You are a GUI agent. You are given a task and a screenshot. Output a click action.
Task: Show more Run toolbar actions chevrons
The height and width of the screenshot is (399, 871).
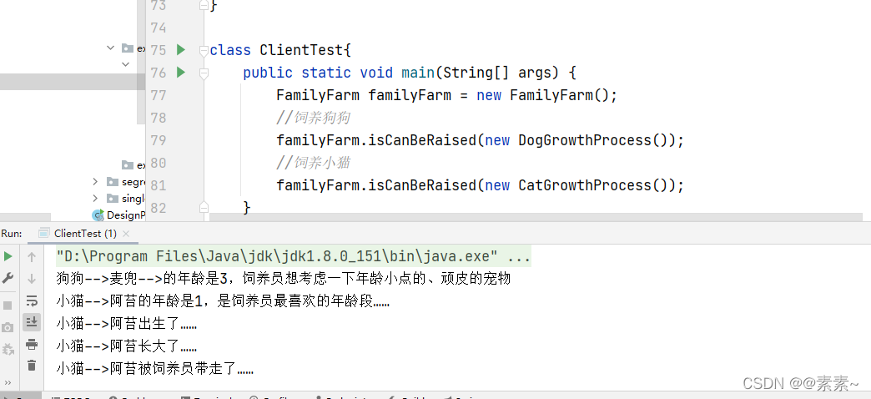click(8, 382)
